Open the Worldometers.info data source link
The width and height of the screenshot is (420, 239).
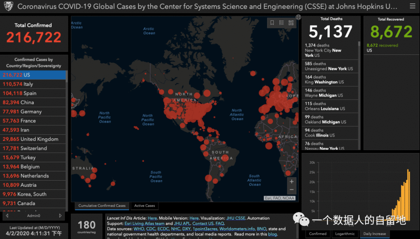point(237,229)
